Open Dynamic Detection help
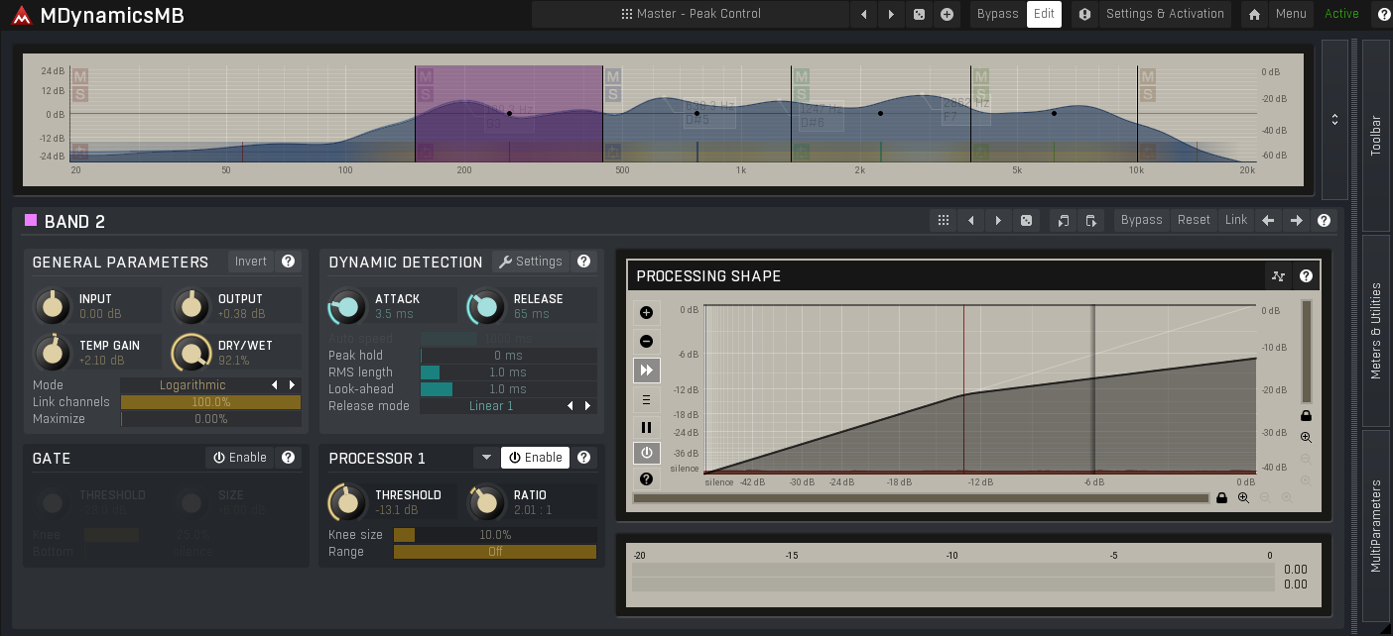 [x=584, y=262]
